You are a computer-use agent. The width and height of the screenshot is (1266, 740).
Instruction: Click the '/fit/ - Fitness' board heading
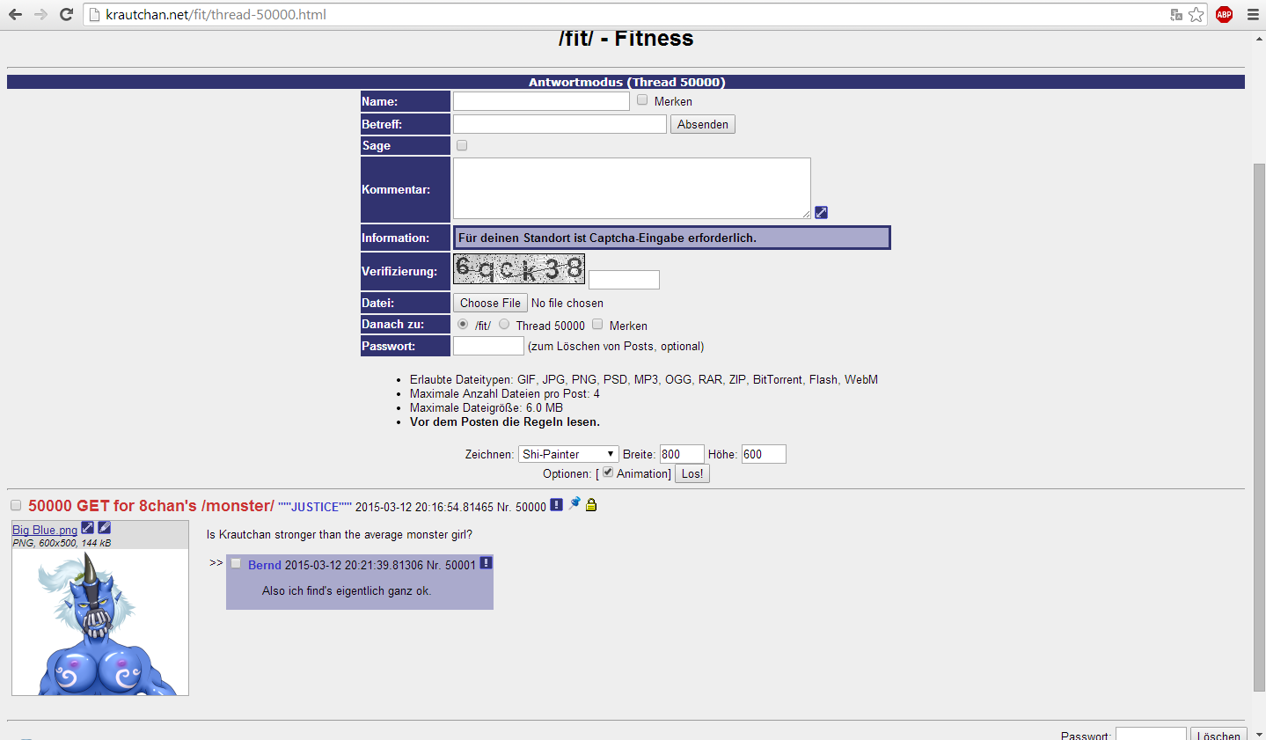pos(626,39)
